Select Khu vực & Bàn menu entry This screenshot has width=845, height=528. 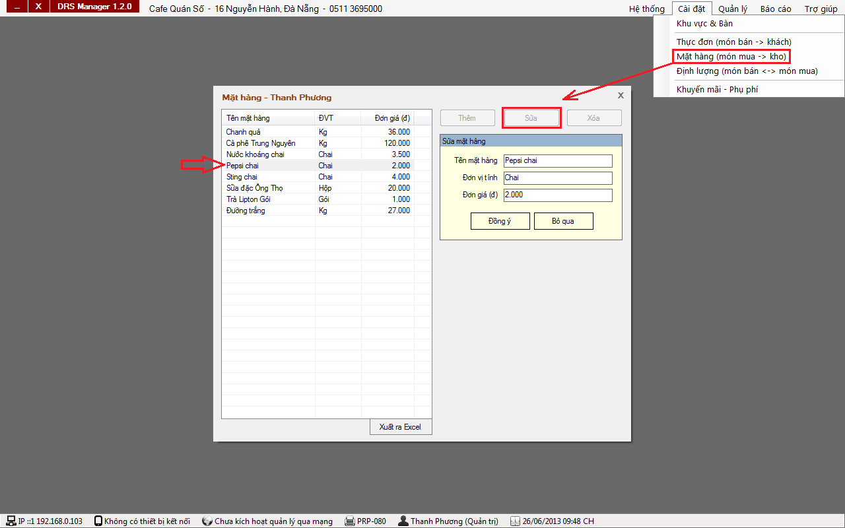704,24
